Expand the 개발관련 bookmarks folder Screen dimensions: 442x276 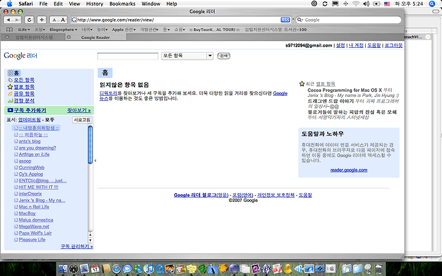pyautogui.click(x=149, y=29)
